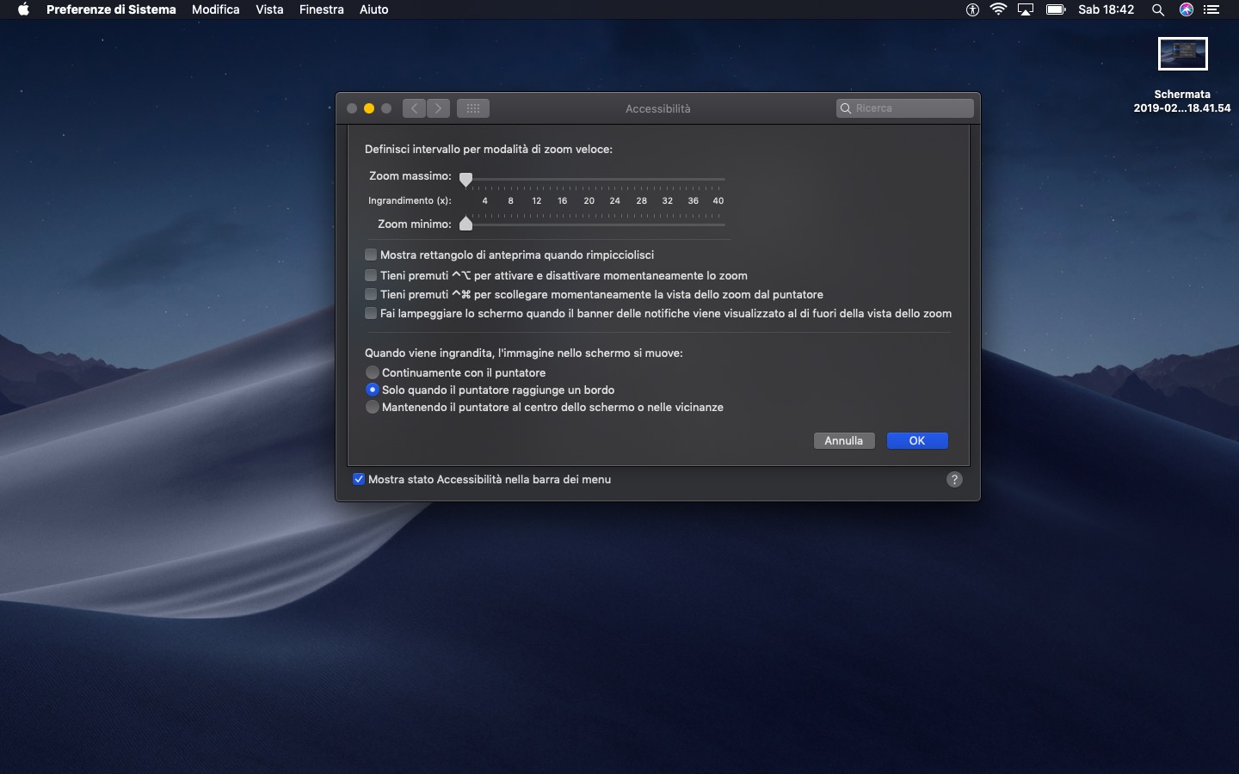Confirm with the OK button

coord(917,440)
